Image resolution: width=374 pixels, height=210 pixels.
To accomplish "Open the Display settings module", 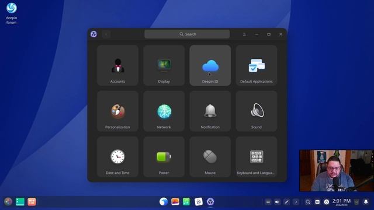I will click(164, 65).
